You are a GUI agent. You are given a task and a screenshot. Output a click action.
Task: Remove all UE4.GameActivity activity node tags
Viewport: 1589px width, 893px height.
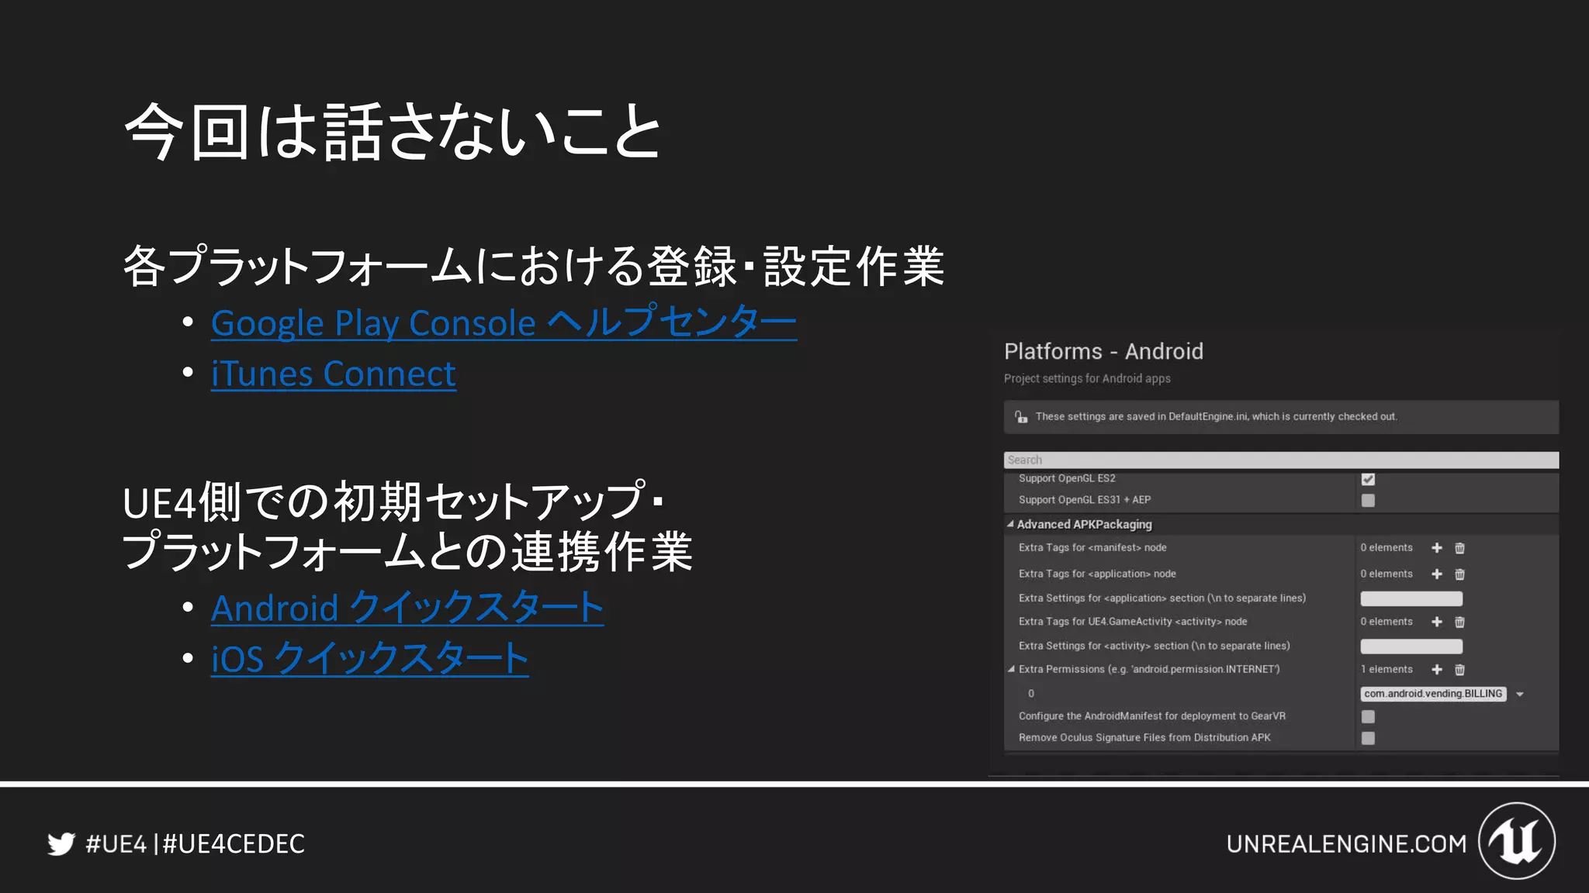point(1459,622)
